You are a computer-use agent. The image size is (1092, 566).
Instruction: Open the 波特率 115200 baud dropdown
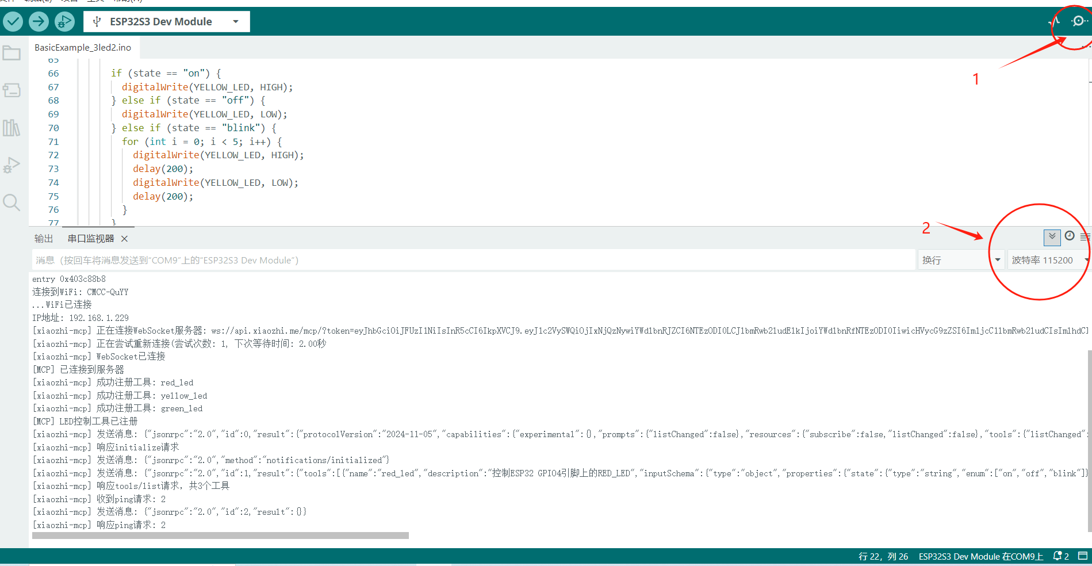tap(1048, 260)
